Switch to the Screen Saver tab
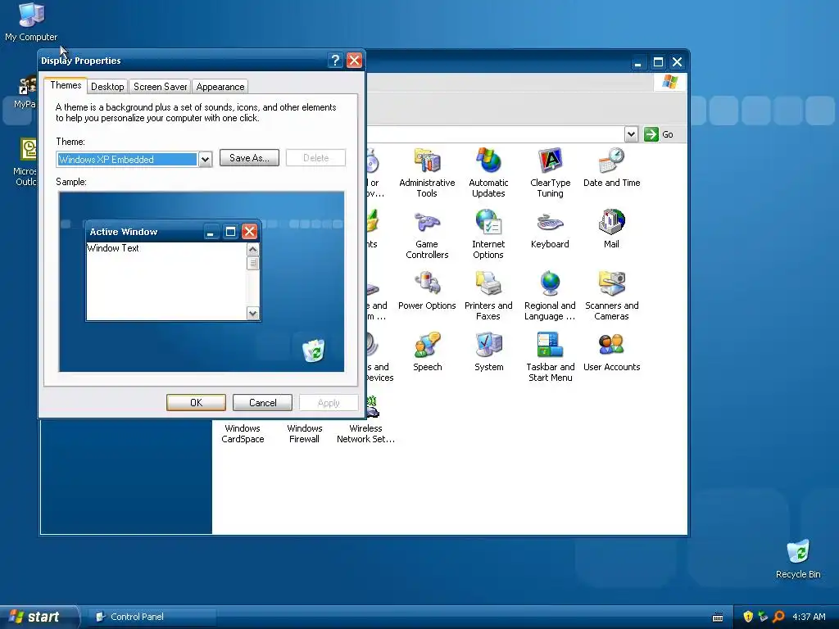This screenshot has height=629, width=839. (x=160, y=87)
